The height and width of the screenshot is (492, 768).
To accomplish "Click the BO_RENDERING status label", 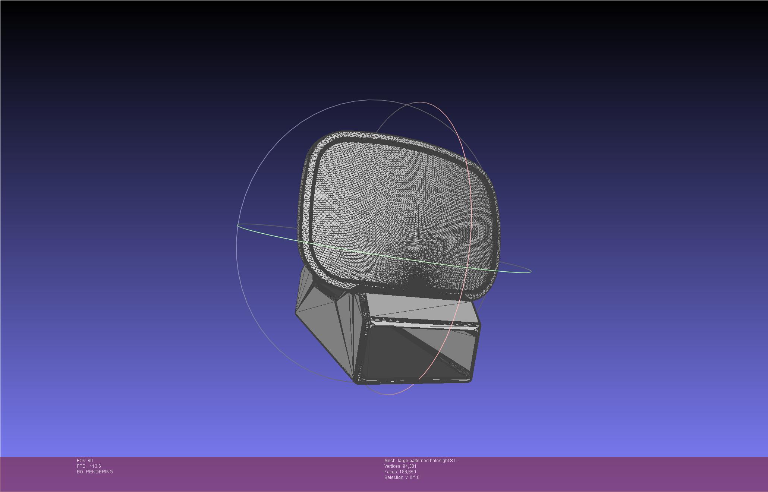I will click(95, 472).
